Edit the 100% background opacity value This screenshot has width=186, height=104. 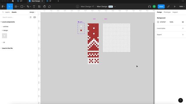(171, 22)
